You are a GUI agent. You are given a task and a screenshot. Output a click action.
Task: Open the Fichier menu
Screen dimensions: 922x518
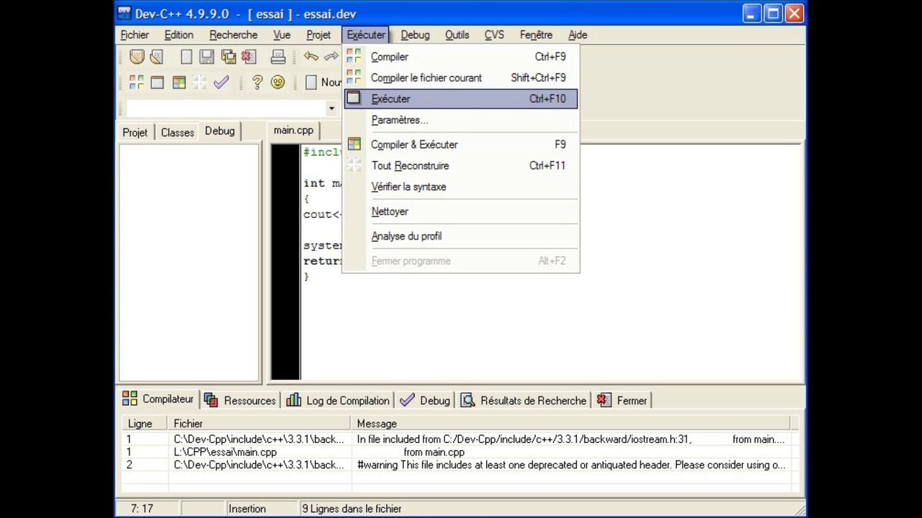coord(135,35)
